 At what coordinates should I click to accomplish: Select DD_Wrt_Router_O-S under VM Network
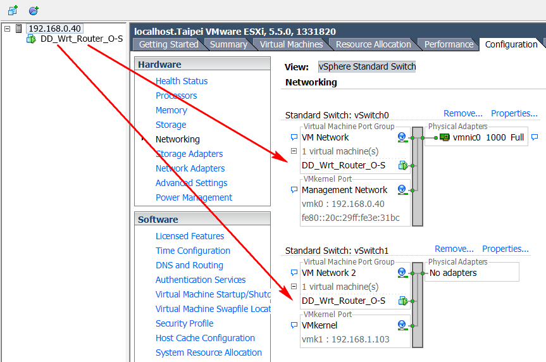click(x=344, y=166)
